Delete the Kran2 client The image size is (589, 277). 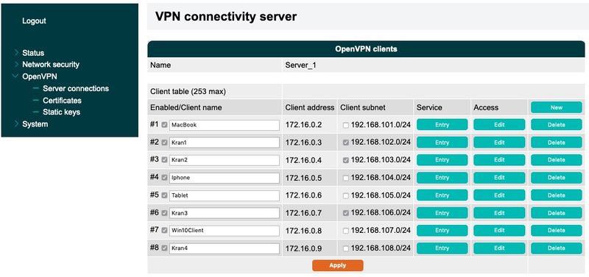[x=557, y=159]
